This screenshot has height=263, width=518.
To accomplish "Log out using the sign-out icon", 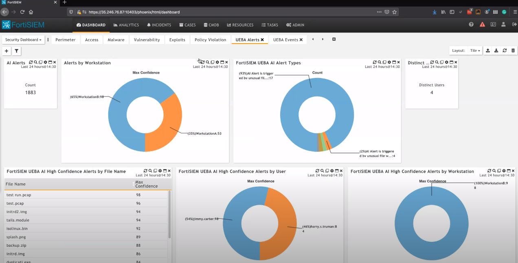I will (514, 24).
